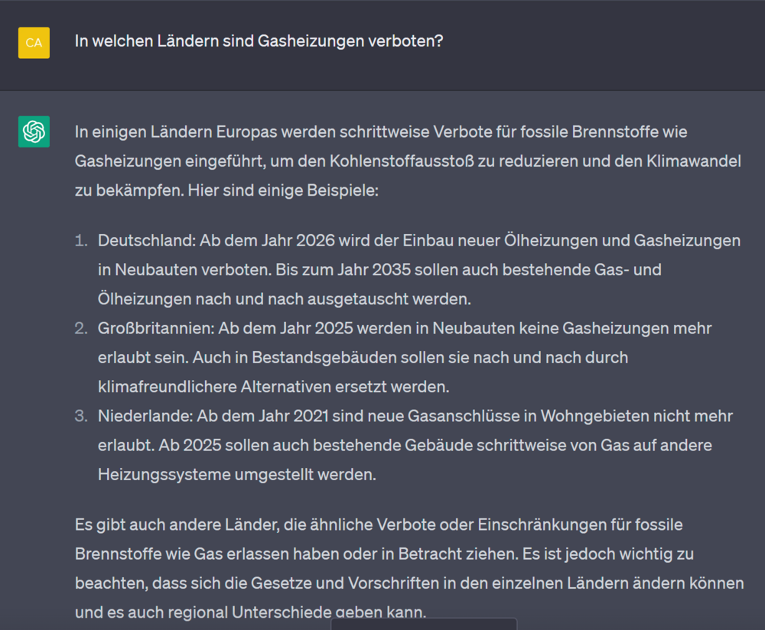The height and width of the screenshot is (630, 765).
Task: Click the word Großbritannien in the list
Action: tap(155, 329)
